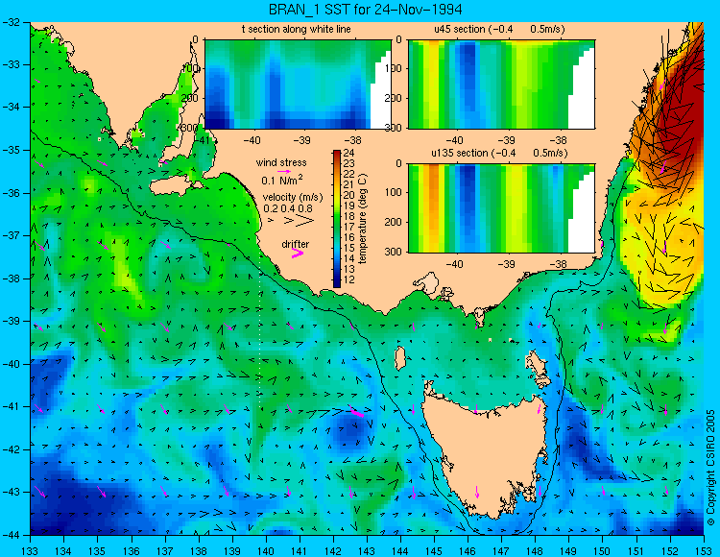Click the '24' colorbar tick value
This screenshot has height=557, width=720.
pyautogui.click(x=349, y=154)
